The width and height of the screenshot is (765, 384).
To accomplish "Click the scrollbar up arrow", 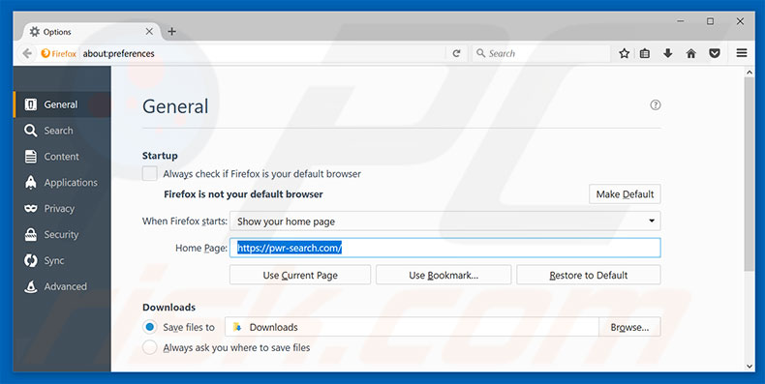I will click(x=750, y=73).
